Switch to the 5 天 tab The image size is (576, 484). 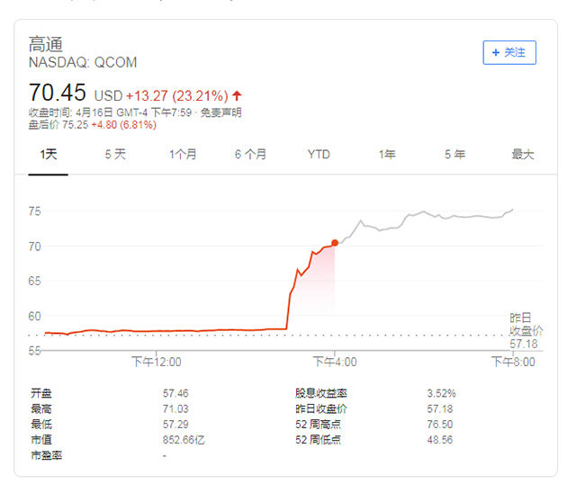click(x=115, y=154)
